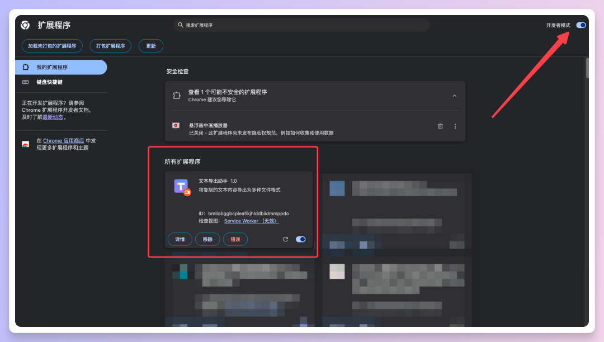This screenshot has height=342, width=604.
Task: Click the Chrome Web Store rainbow icon
Action: [x=25, y=144]
